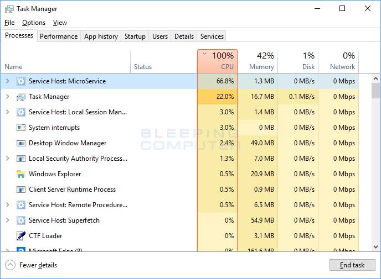Click the 6.5 MB memory value
This screenshot has width=381, height=279.
click(264, 205)
